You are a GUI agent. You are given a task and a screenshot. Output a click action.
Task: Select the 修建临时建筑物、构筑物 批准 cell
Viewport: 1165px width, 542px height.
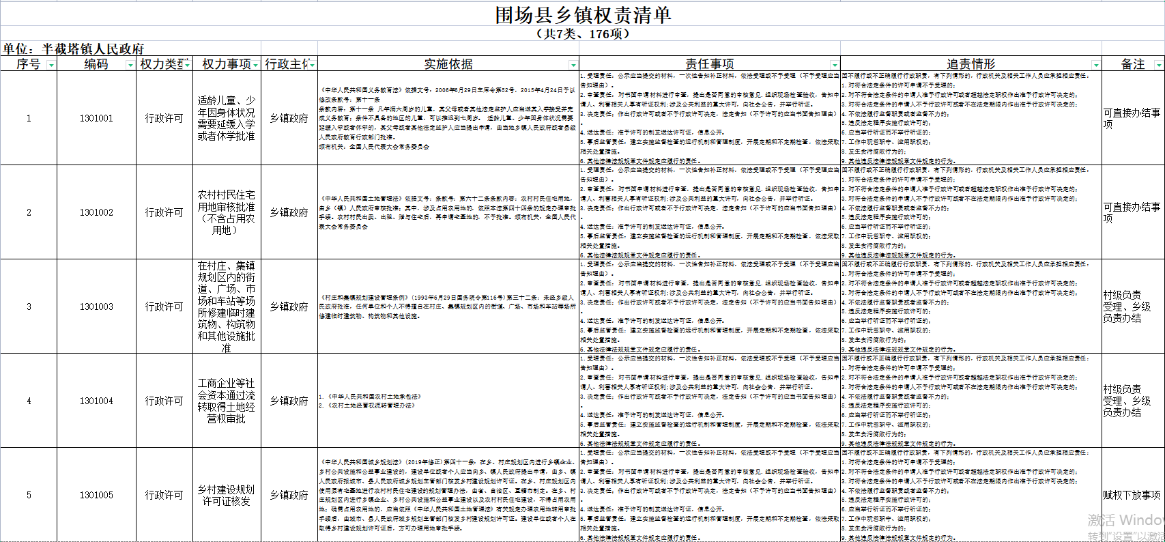pos(227,306)
